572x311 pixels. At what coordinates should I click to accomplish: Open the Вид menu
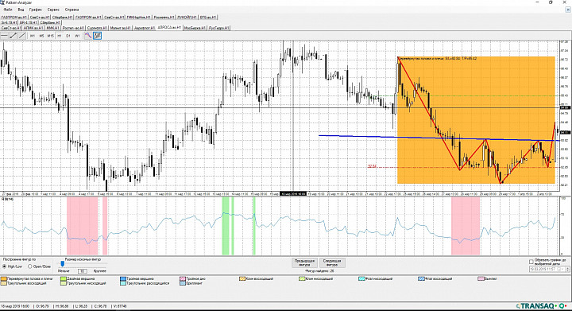point(21,10)
